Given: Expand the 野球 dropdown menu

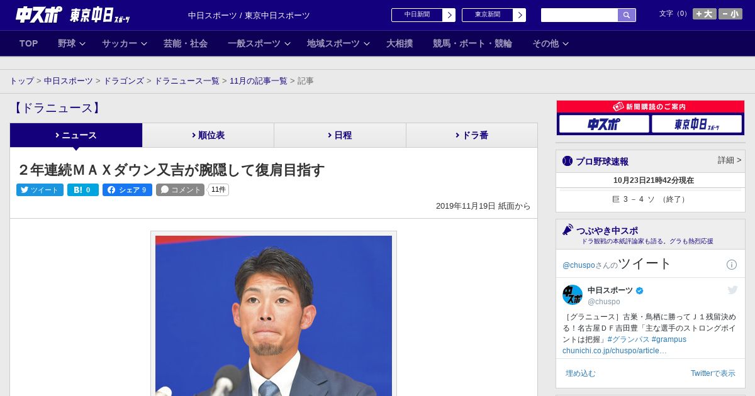Looking at the screenshot, I should point(71,43).
